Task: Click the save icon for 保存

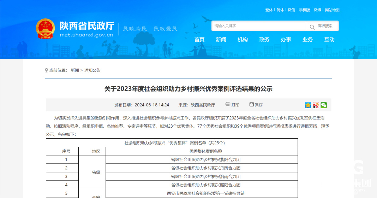Action: click(x=252, y=104)
